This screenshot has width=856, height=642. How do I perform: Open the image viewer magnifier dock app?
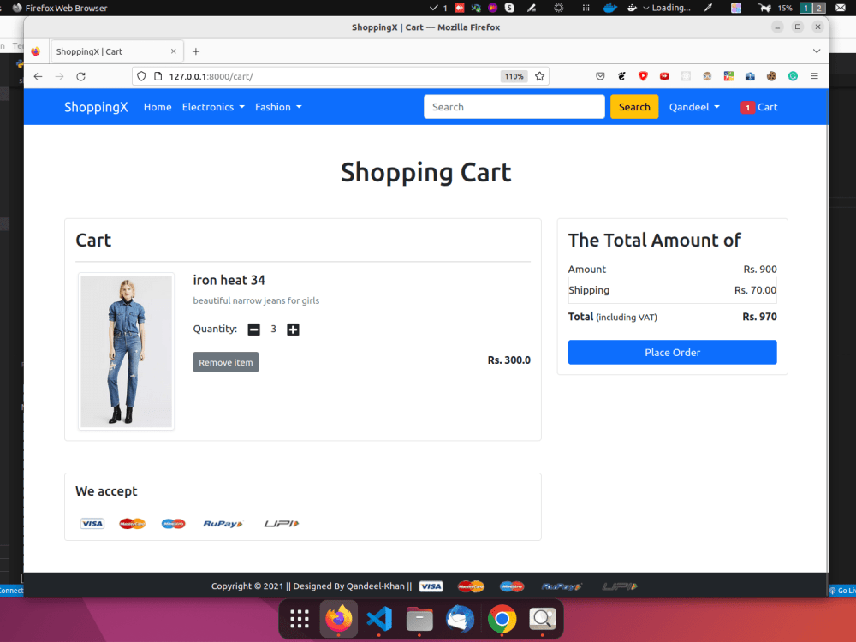(542, 619)
